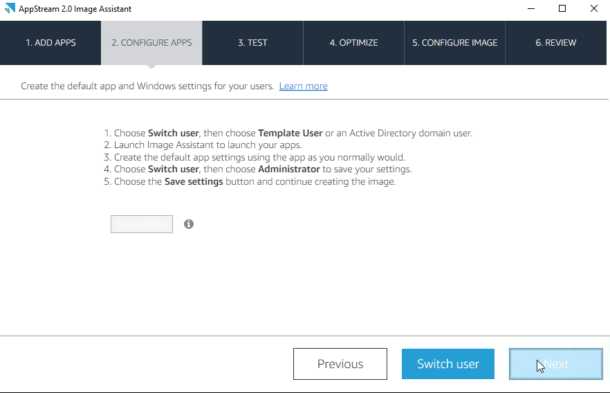The height and width of the screenshot is (393, 610).
Task: Click the bold 'Template User' text in step one
Action: tap(290, 133)
